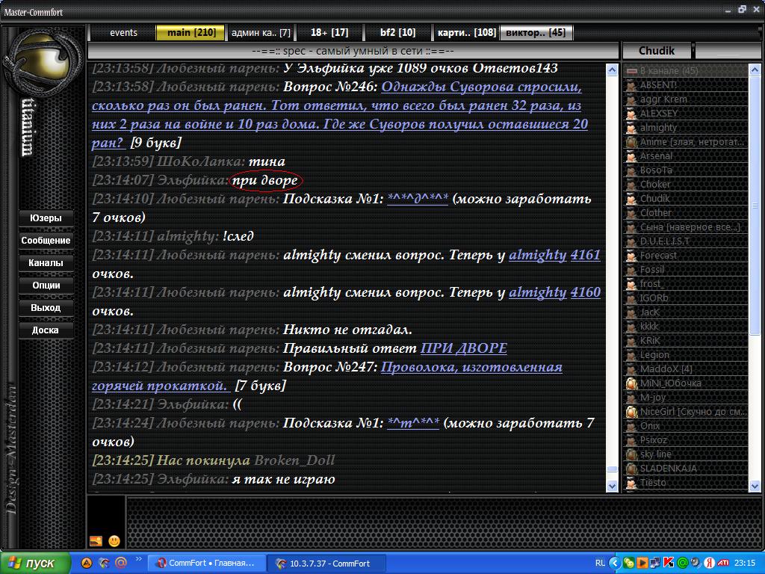Collapse the 'В канале (45)' user group
This screenshot has height=574, width=765.
click(631, 71)
